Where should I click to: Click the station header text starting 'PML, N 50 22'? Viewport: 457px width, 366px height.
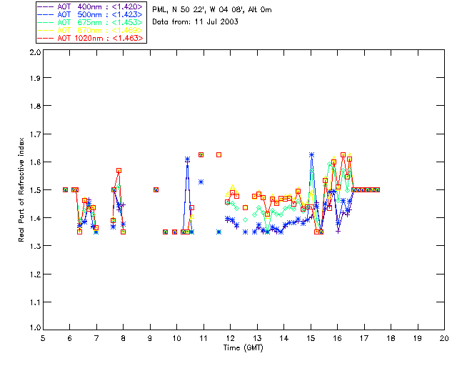coord(212,10)
